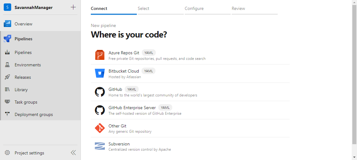The height and width of the screenshot is (160, 357).
Task: Click 'Where is your code?' heading
Action: [129, 34]
